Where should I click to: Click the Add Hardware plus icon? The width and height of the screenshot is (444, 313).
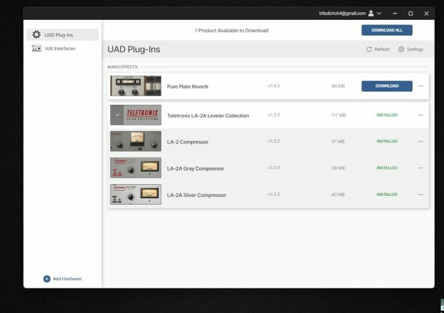click(x=47, y=279)
